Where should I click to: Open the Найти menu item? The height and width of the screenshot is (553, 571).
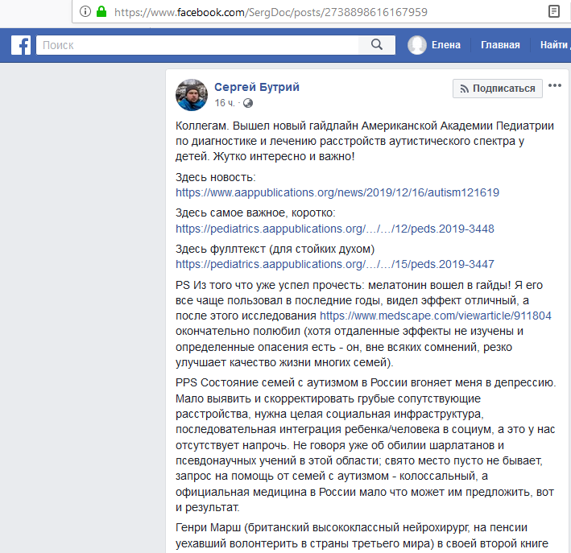tap(553, 45)
